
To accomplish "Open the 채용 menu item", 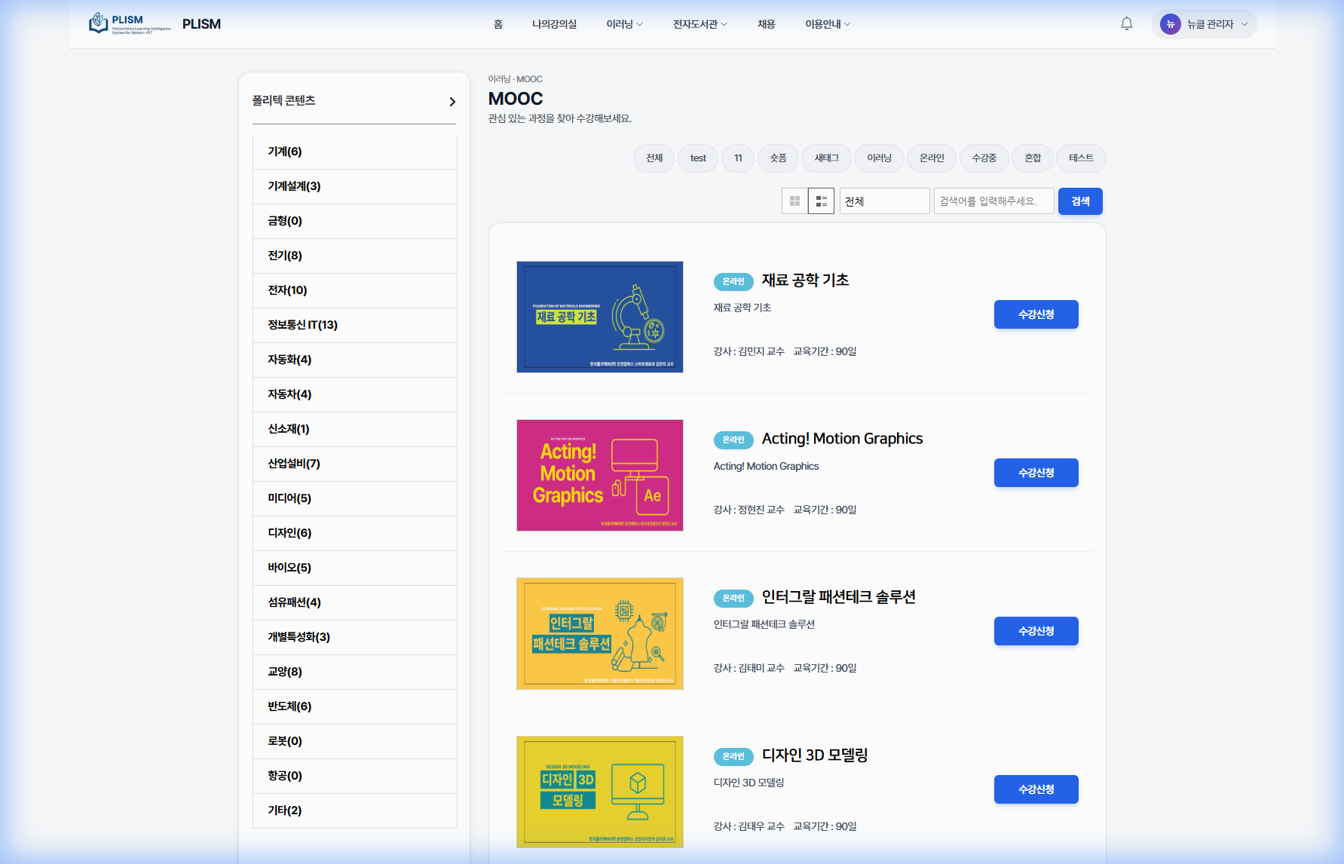I will click(766, 23).
